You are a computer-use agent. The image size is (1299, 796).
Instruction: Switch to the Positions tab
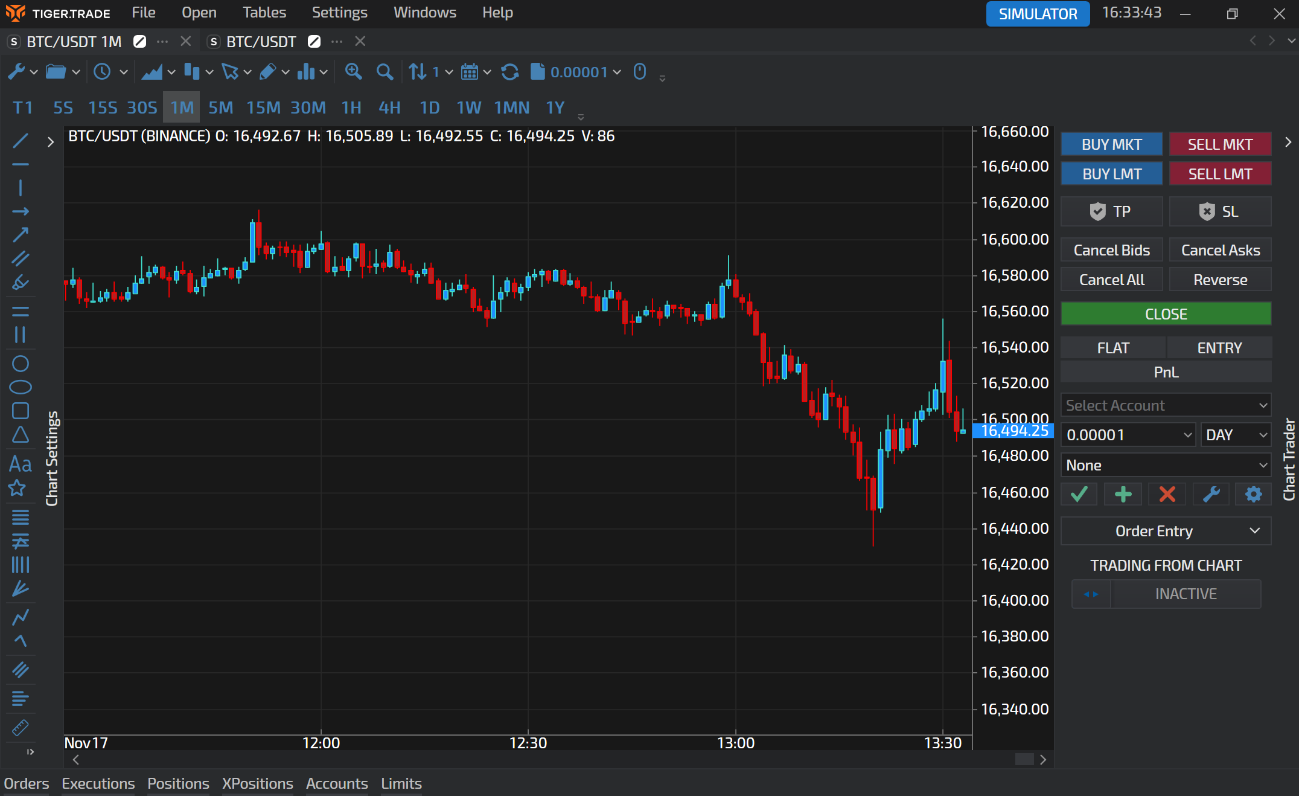pyautogui.click(x=178, y=783)
